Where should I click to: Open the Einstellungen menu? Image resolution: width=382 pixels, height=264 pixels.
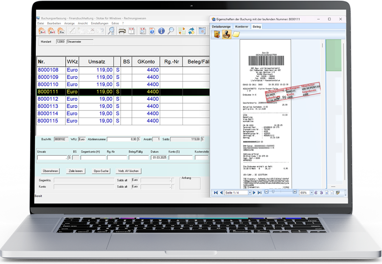[100, 23]
